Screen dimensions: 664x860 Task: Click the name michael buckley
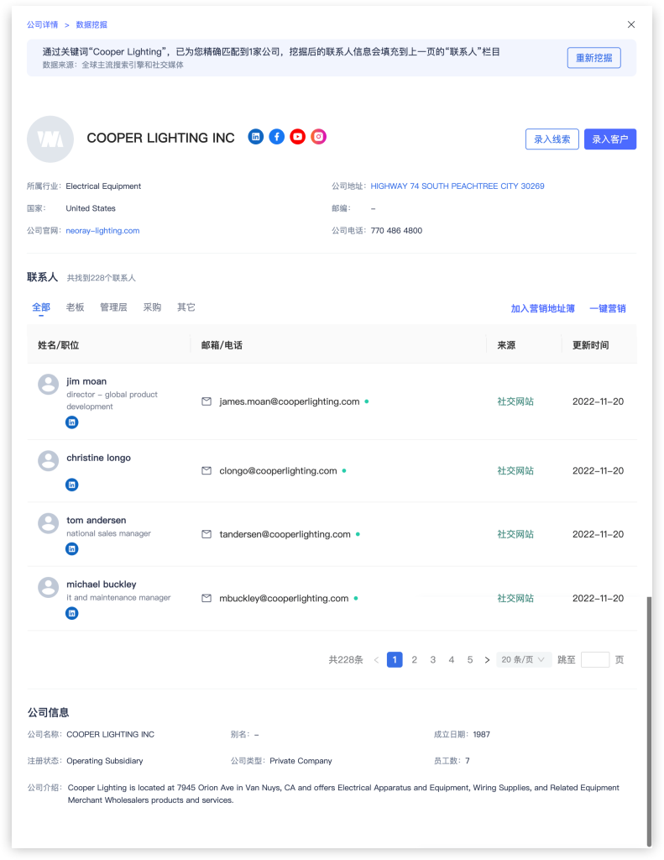(x=102, y=585)
